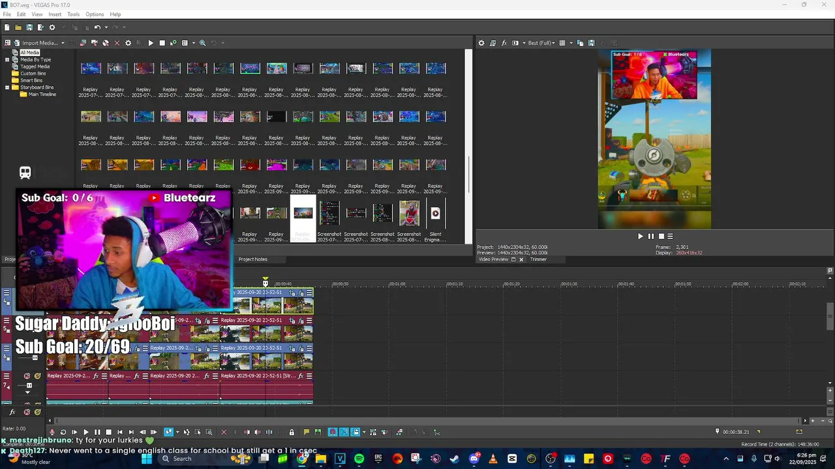Open Import Media dropdown arrow
The height and width of the screenshot is (469, 835).
click(x=63, y=43)
